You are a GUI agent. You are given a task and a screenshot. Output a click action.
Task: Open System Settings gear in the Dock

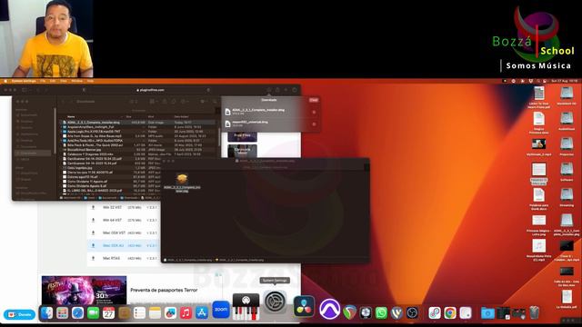[x=275, y=302]
